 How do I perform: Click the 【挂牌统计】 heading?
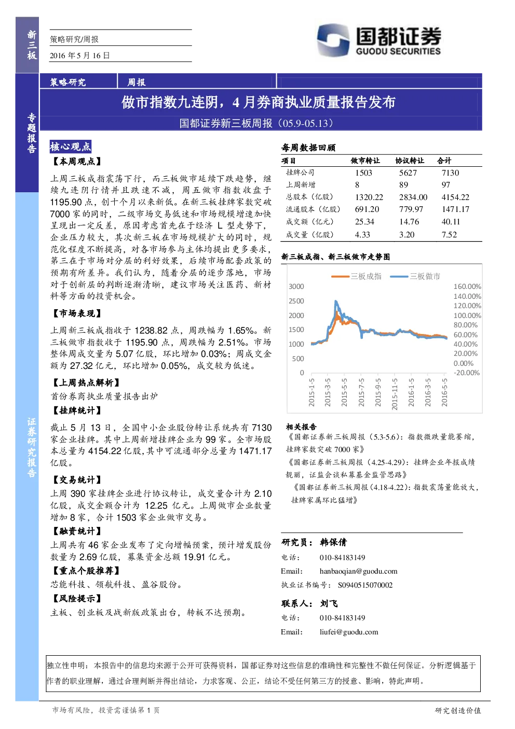[x=76, y=410]
